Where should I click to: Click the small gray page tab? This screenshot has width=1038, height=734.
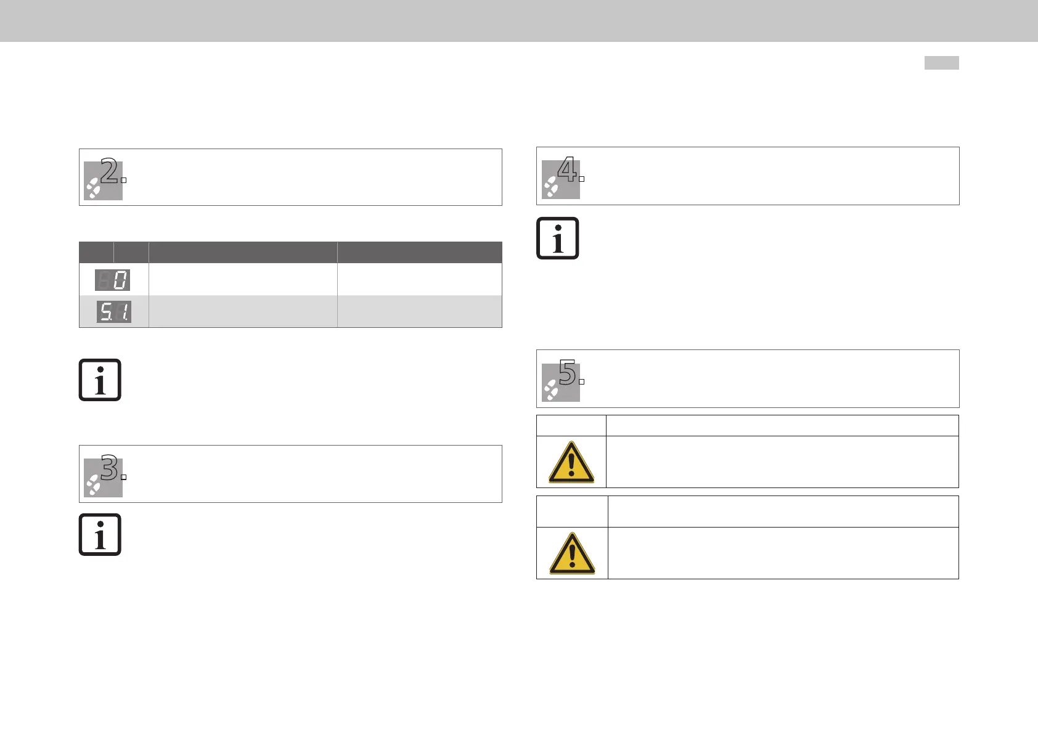[942, 63]
